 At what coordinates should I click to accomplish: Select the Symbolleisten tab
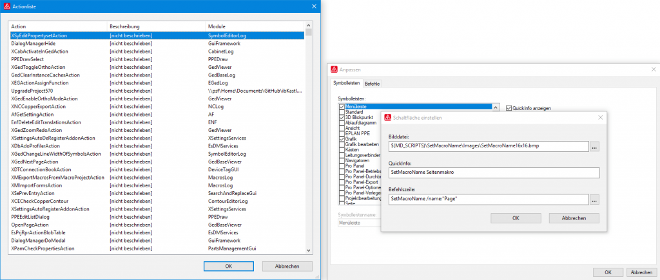pos(347,84)
